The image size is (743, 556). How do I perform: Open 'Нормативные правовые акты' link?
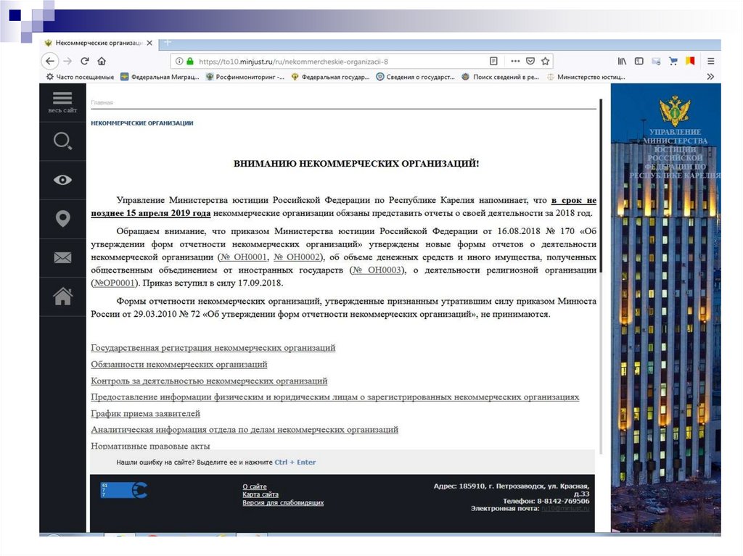click(x=150, y=446)
